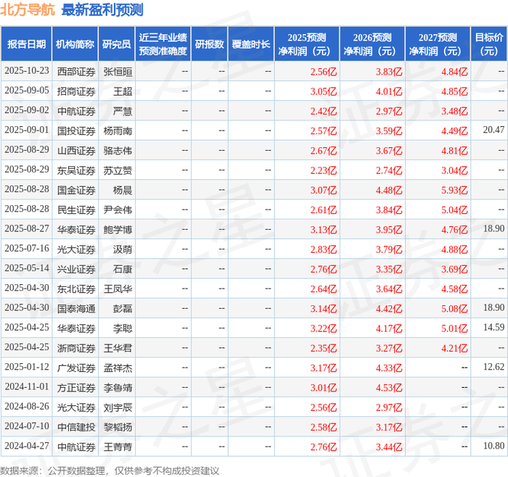
Task: Click analyst 刘宇辰
Action: (x=118, y=407)
